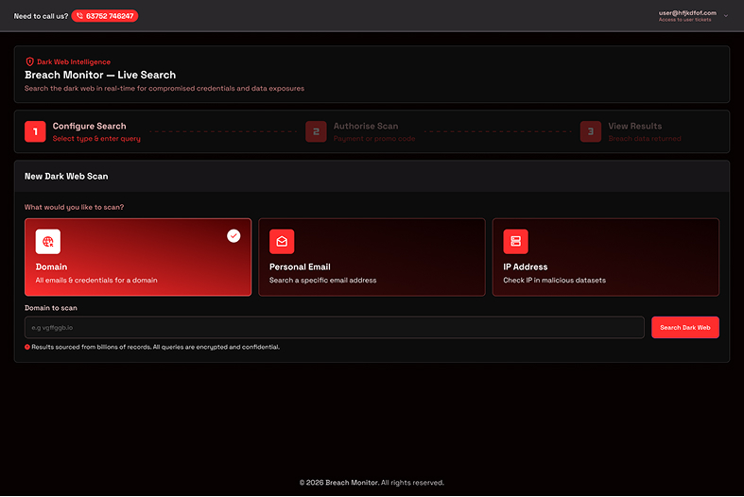Image resolution: width=744 pixels, height=497 pixels.
Task: Click the 'Payment or promo code' subtitle
Action: 374,139
